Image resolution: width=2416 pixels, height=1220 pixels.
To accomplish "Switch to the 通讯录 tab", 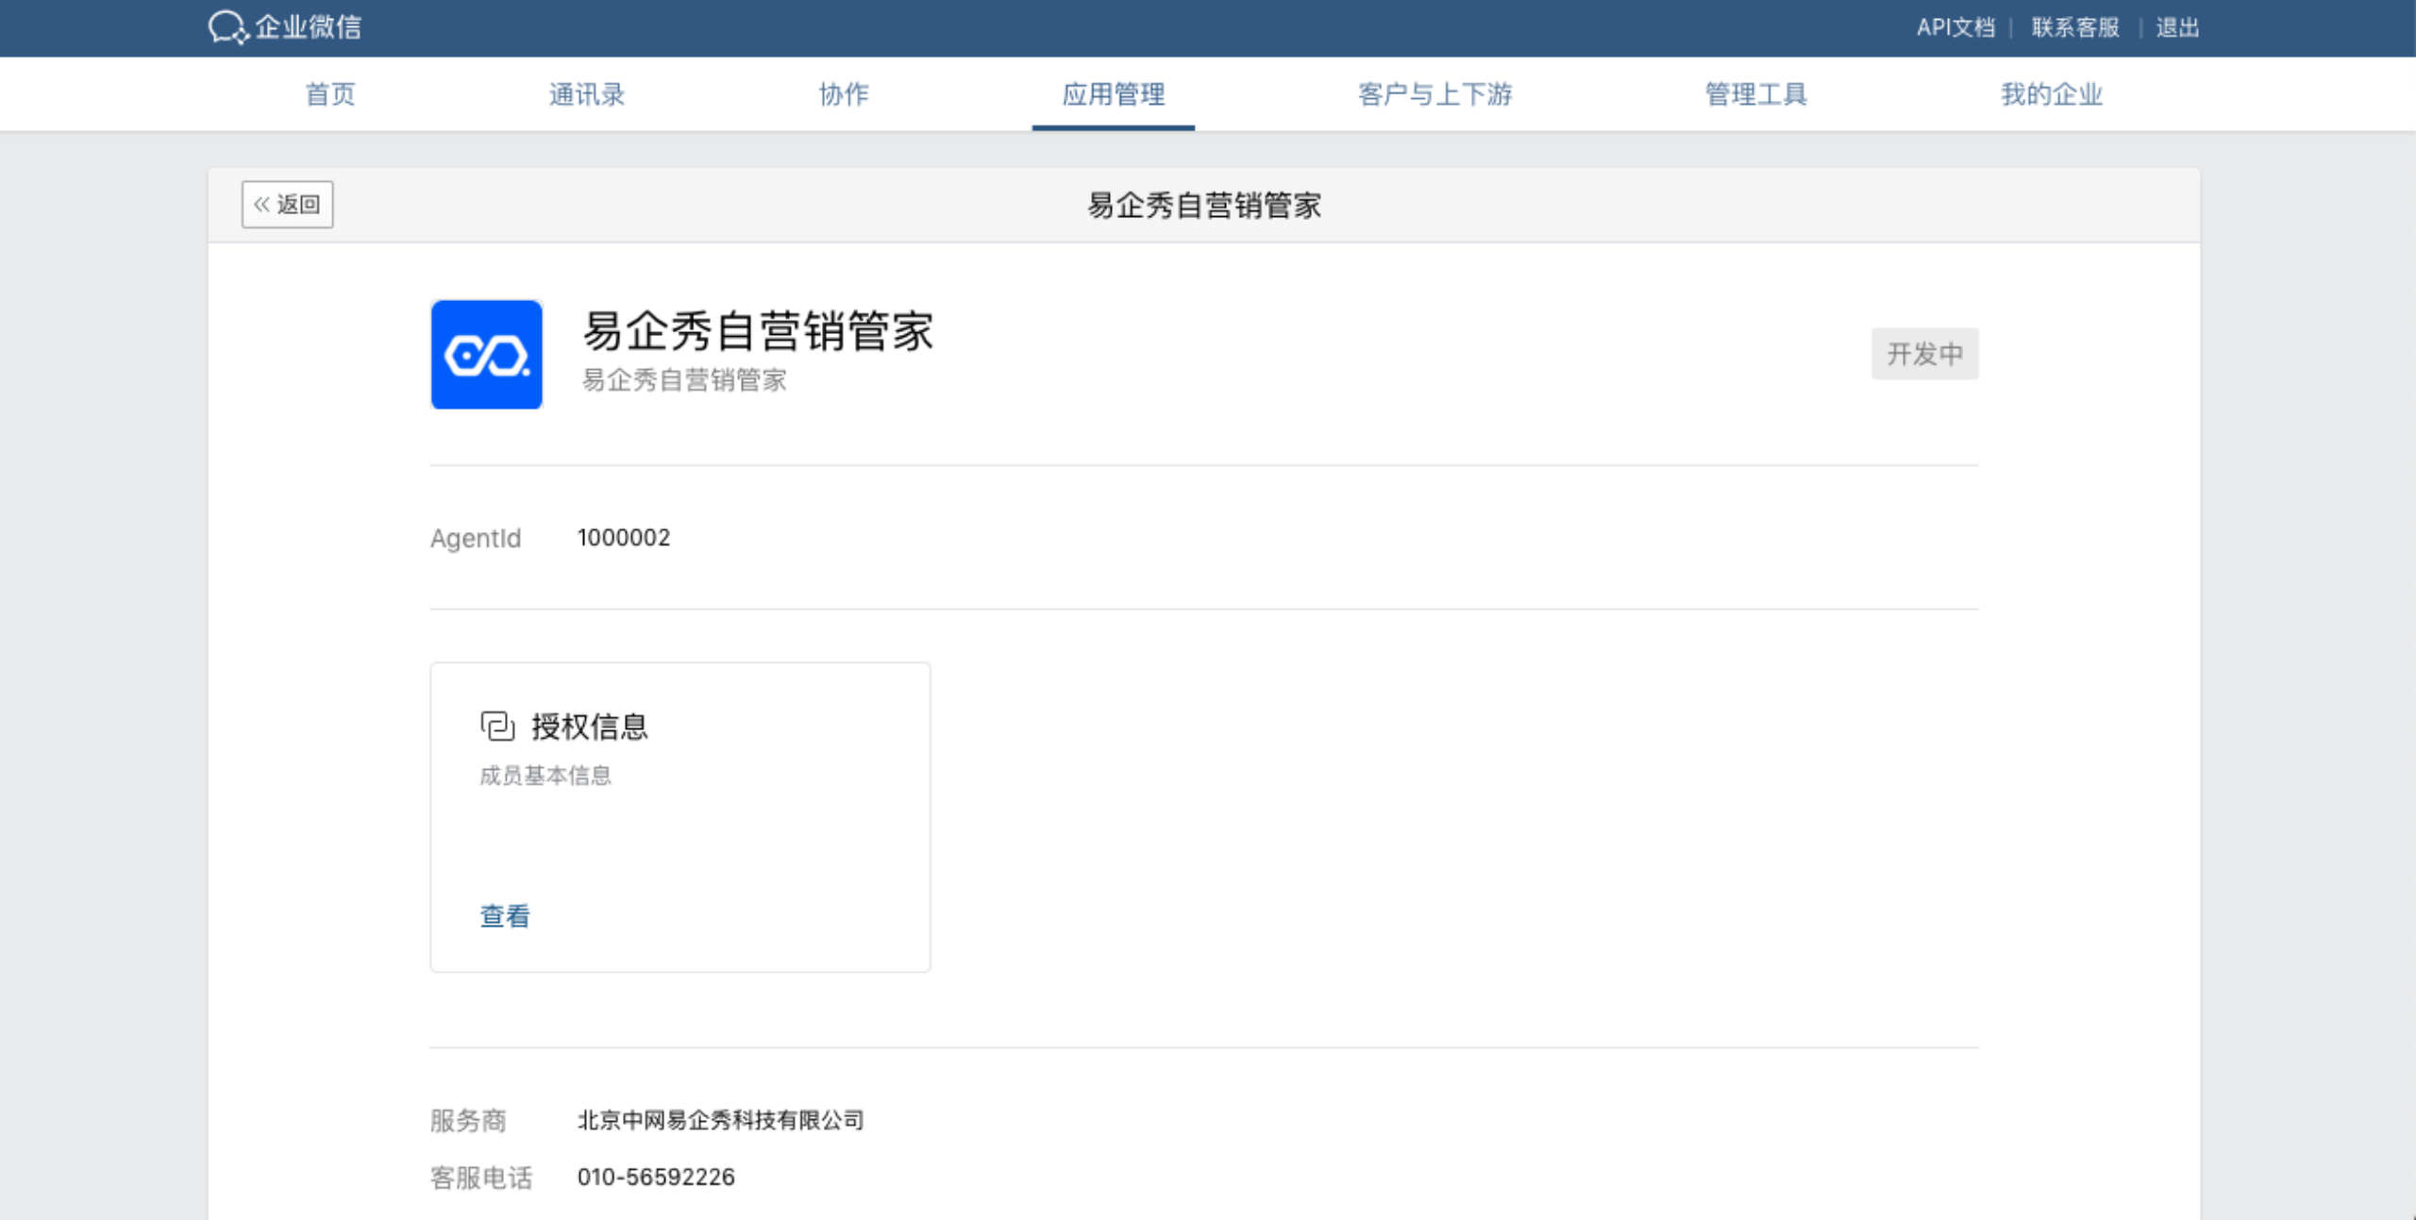I will [587, 94].
